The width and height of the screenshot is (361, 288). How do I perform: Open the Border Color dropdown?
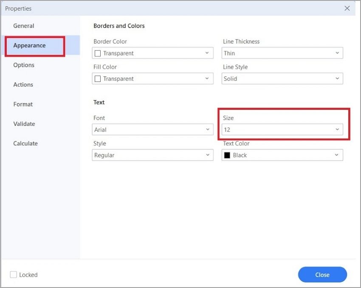(152, 53)
